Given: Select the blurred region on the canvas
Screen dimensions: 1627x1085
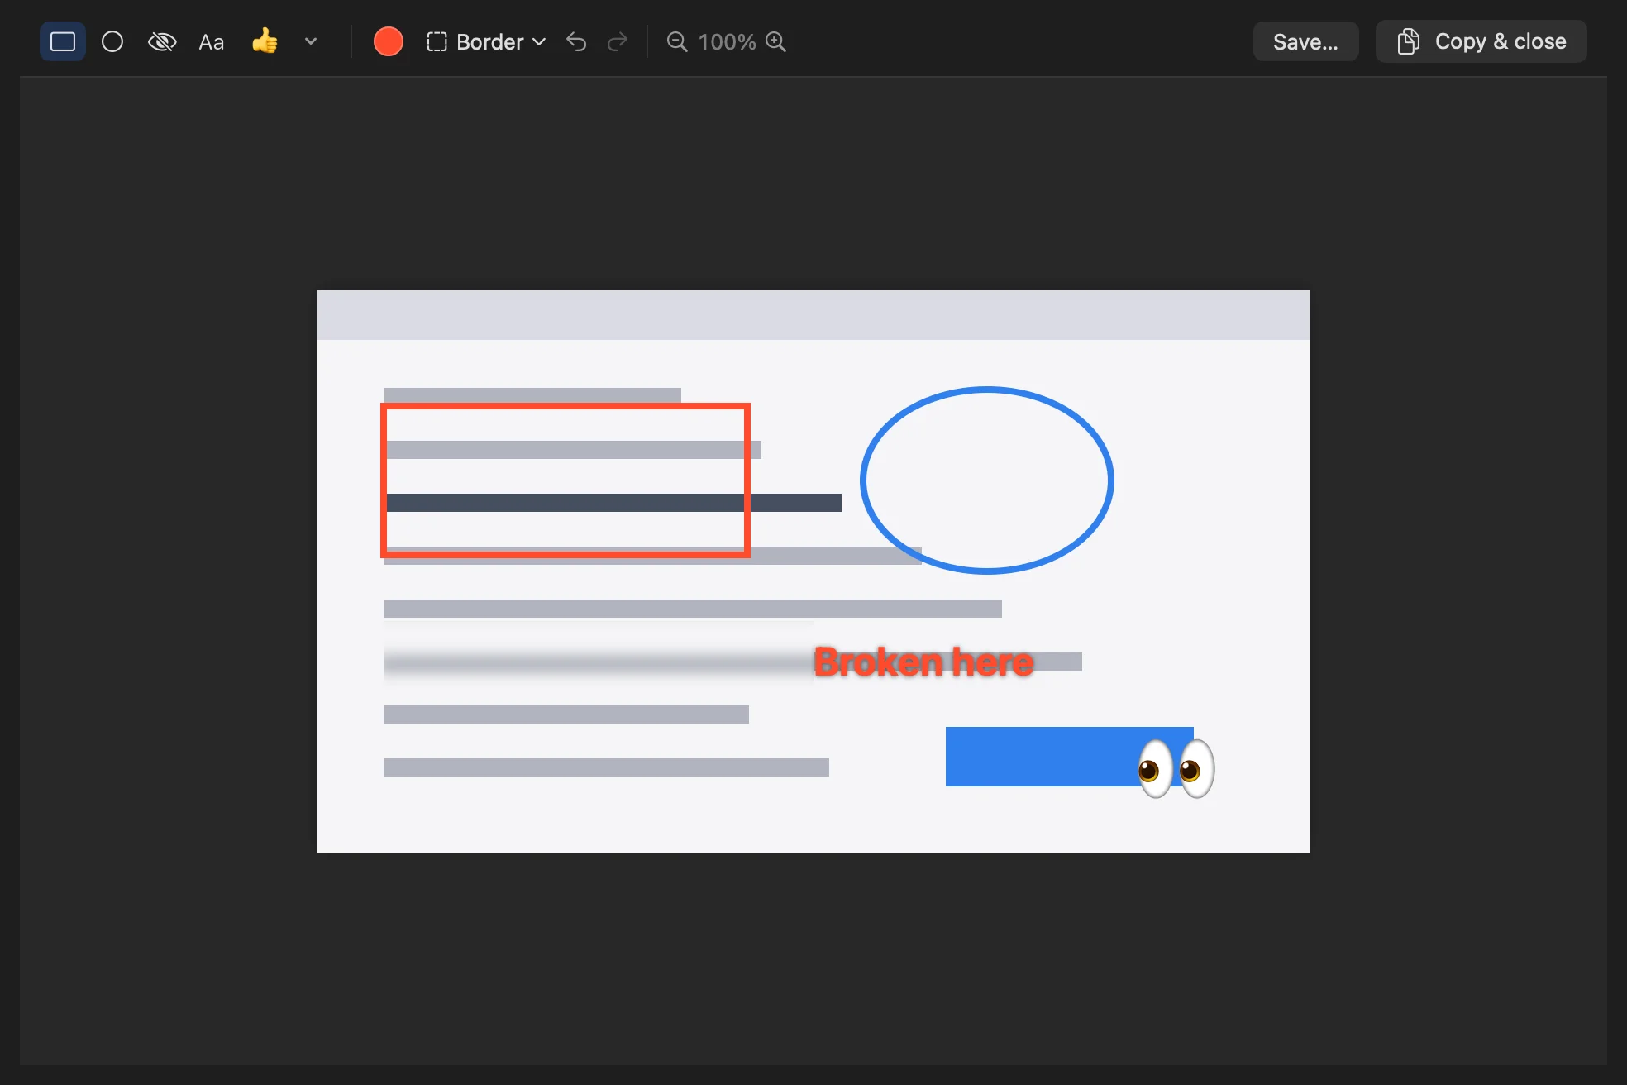Looking at the screenshot, I should click(598, 652).
